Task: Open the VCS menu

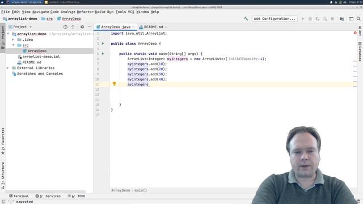Action: click(x=131, y=12)
